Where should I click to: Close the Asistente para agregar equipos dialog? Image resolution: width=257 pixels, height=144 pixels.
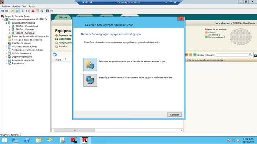[181, 19]
